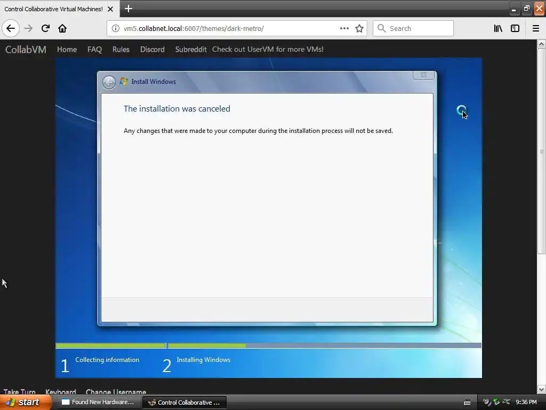Minimize the Firefox window
The image size is (546, 410).
[x=513, y=9]
